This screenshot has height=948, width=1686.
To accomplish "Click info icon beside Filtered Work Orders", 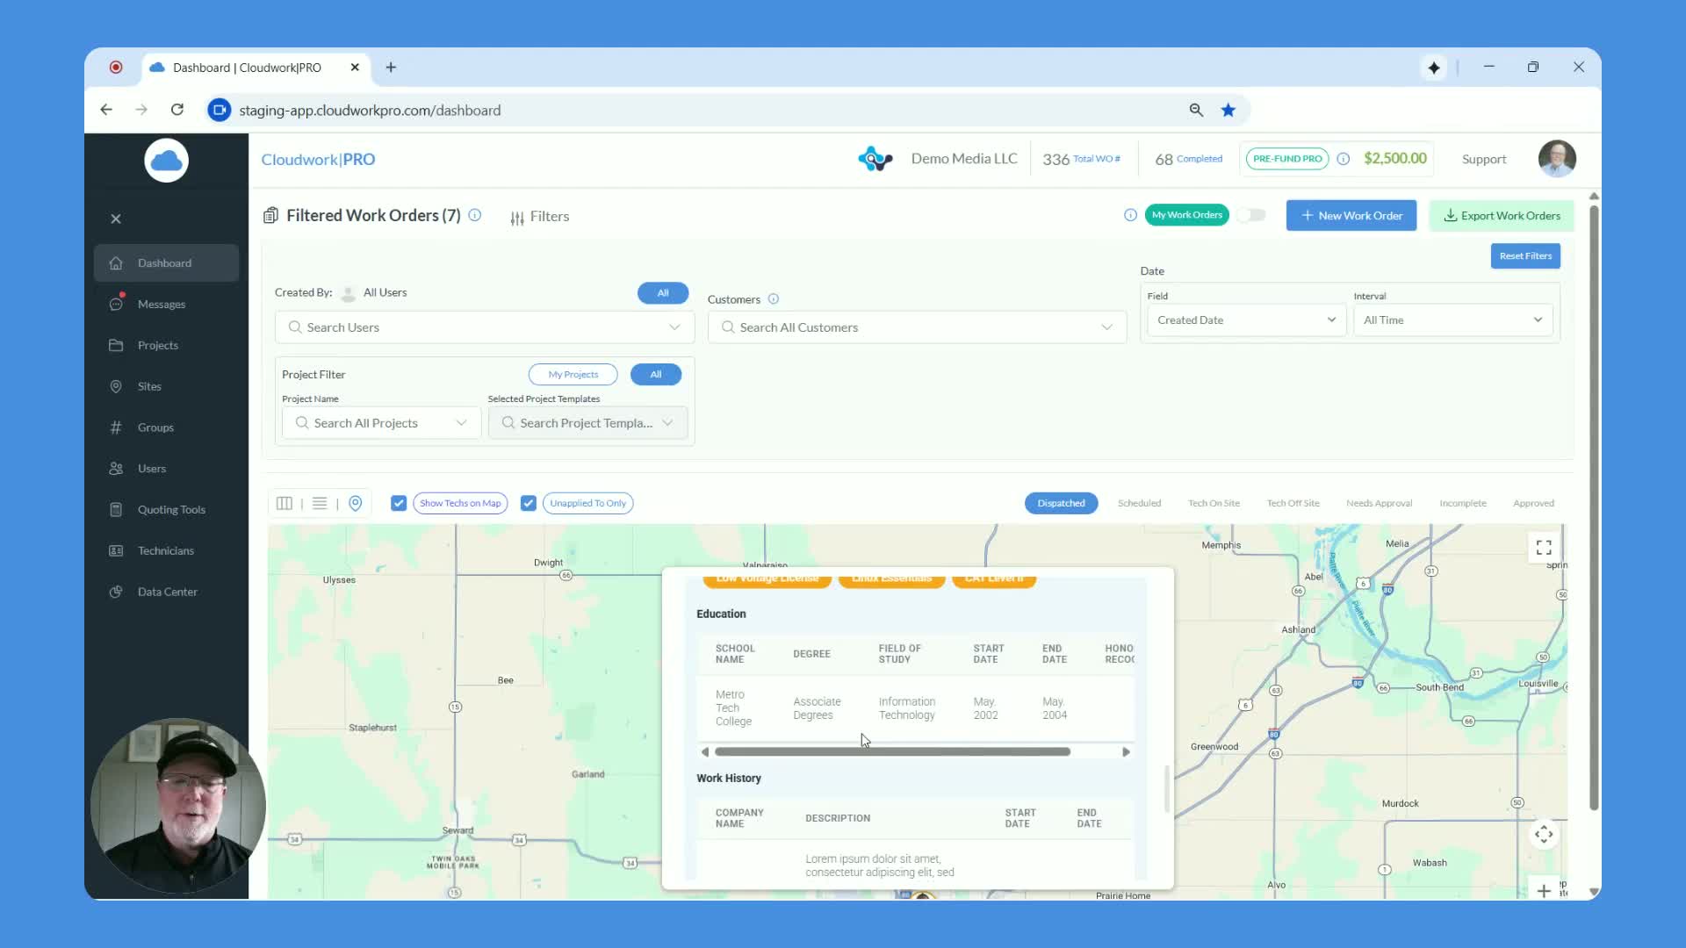I will (x=475, y=215).
